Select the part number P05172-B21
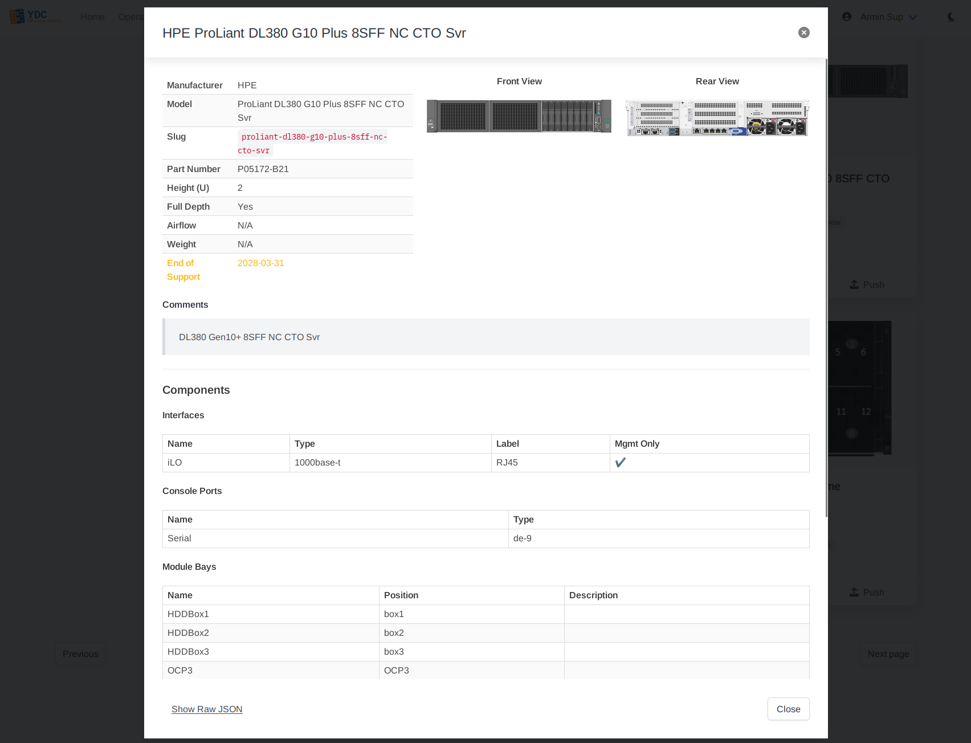 pos(263,169)
